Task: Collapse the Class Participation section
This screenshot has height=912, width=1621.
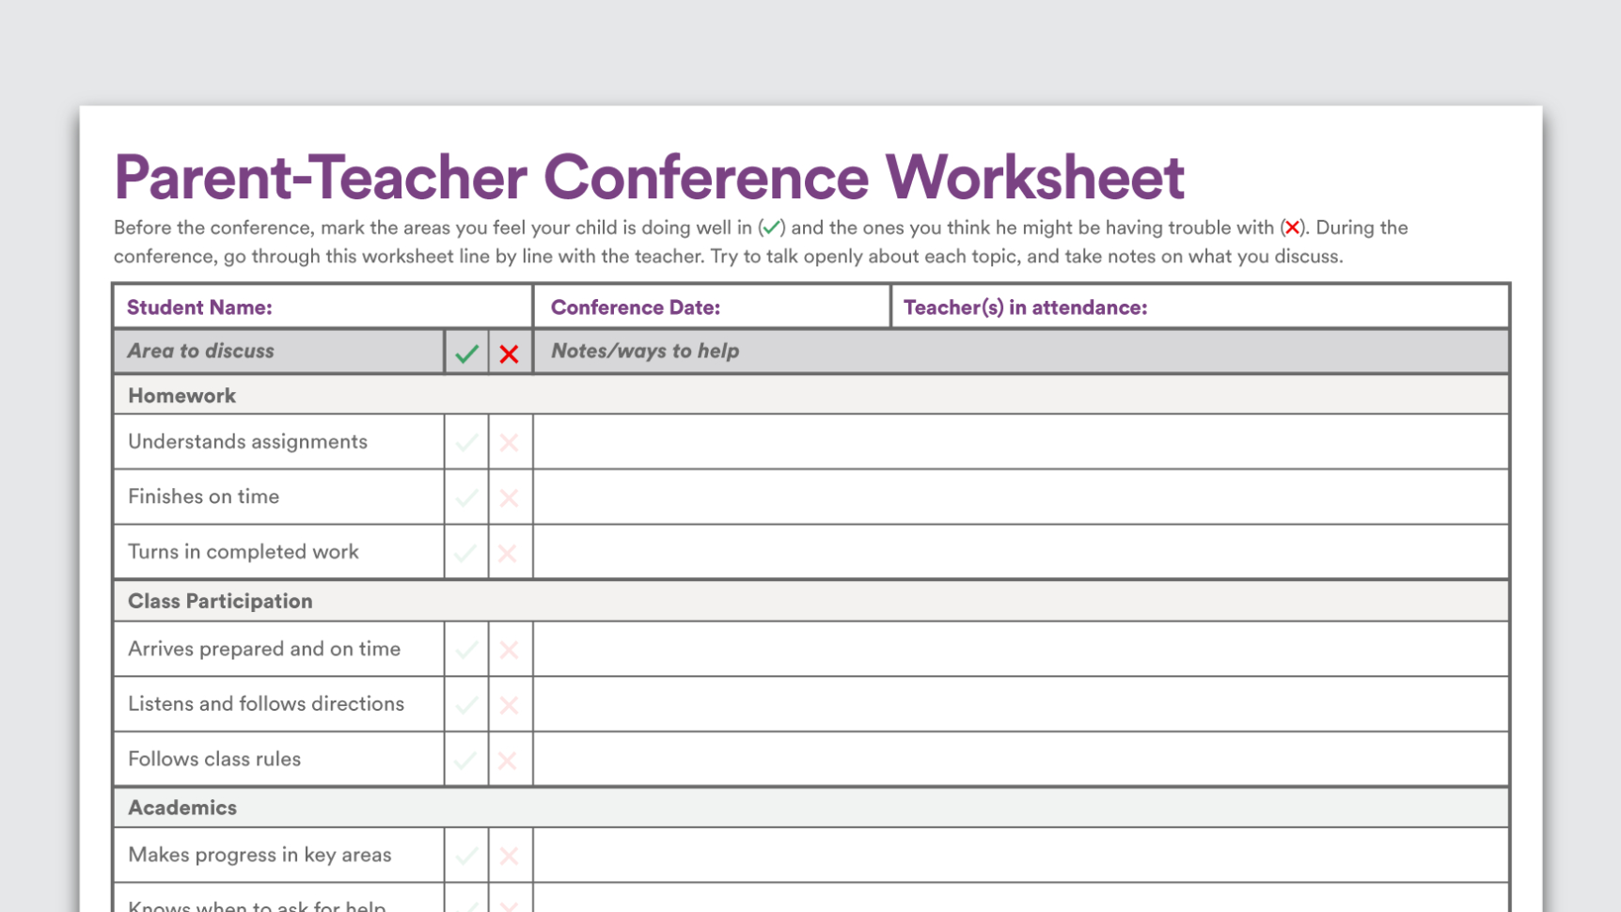Action: click(220, 601)
